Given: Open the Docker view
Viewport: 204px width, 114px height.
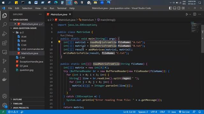Looking at the screenshot, I should (x=4, y=79).
